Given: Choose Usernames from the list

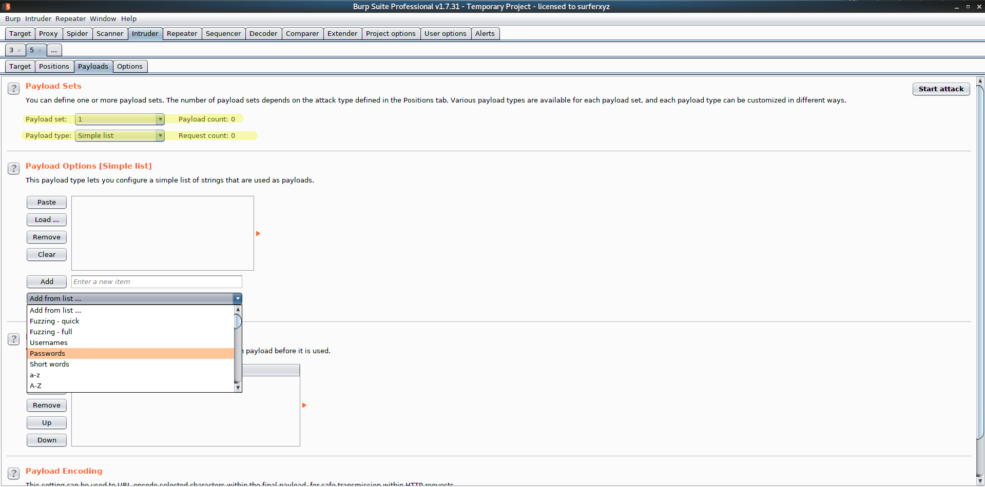Looking at the screenshot, I should [130, 342].
